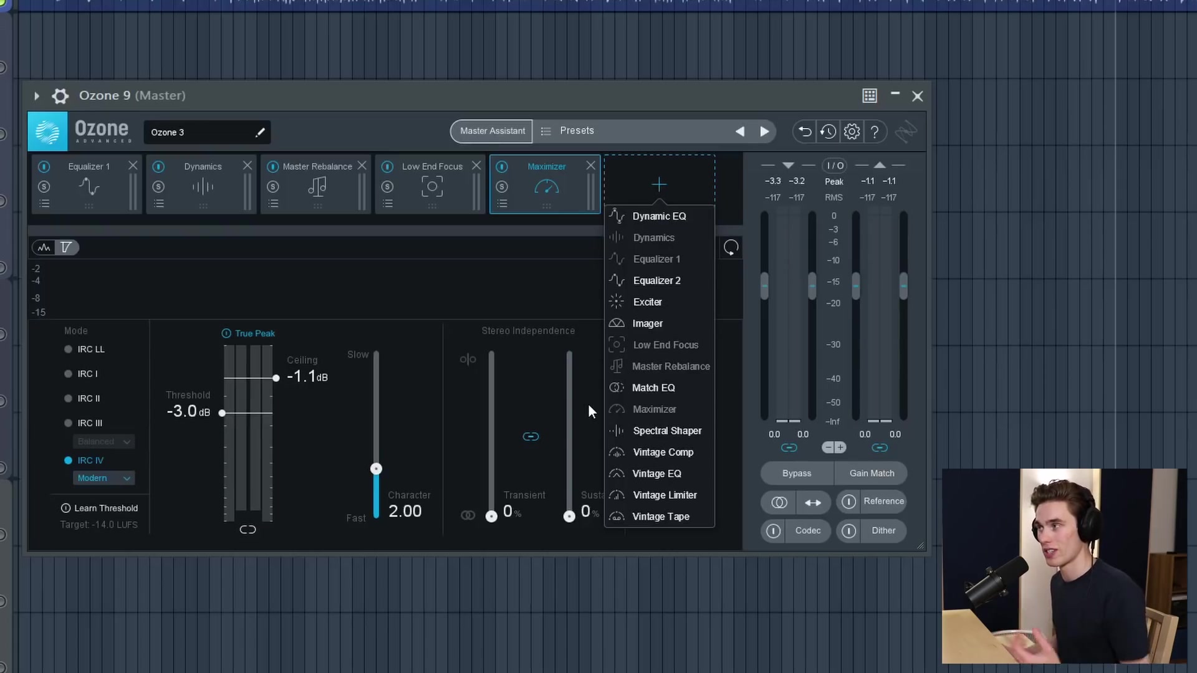Click the Gain Match button
The image size is (1197, 673).
tap(871, 474)
